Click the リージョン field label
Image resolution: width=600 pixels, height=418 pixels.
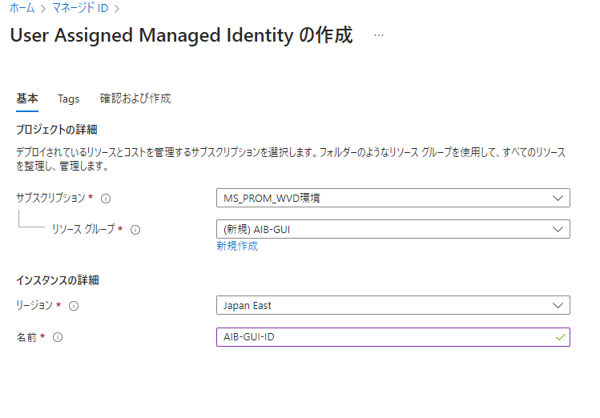[x=34, y=305]
